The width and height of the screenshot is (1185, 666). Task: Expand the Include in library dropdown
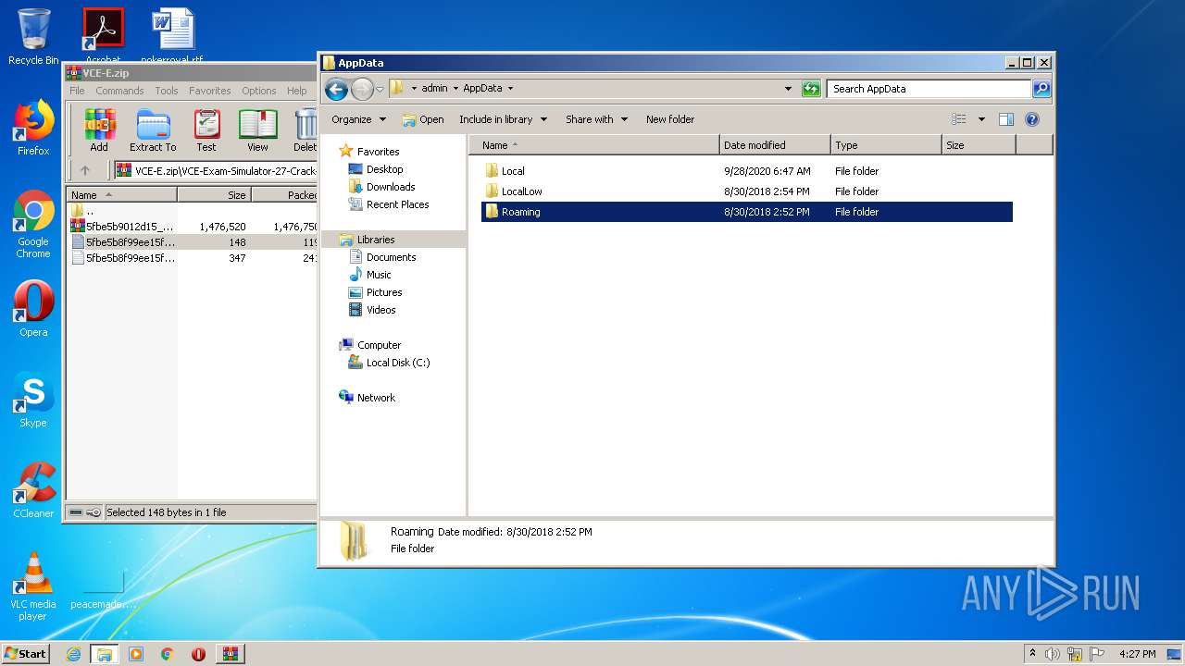[x=503, y=119]
